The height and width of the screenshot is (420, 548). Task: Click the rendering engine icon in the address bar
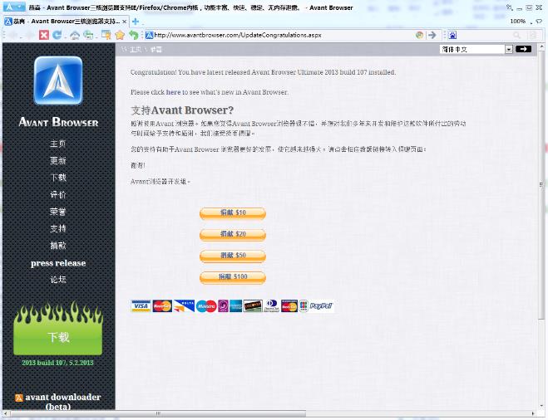point(419,35)
